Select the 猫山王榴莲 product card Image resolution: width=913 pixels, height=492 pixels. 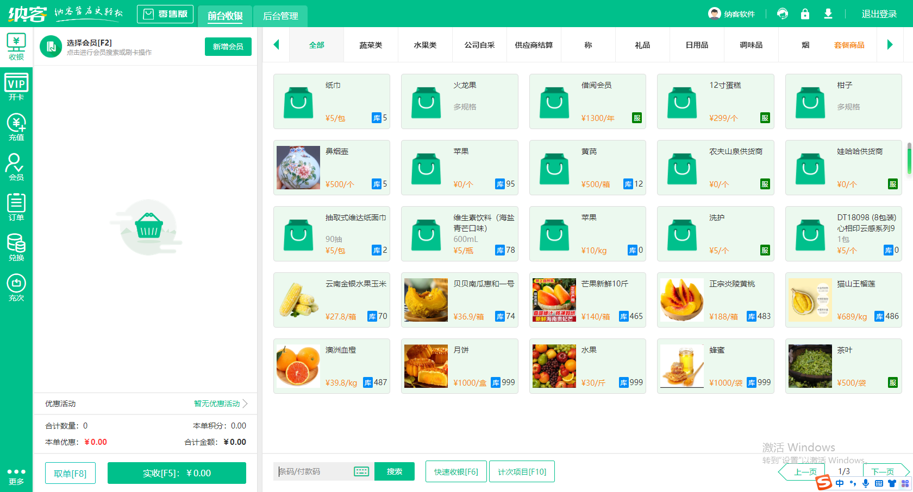click(843, 300)
